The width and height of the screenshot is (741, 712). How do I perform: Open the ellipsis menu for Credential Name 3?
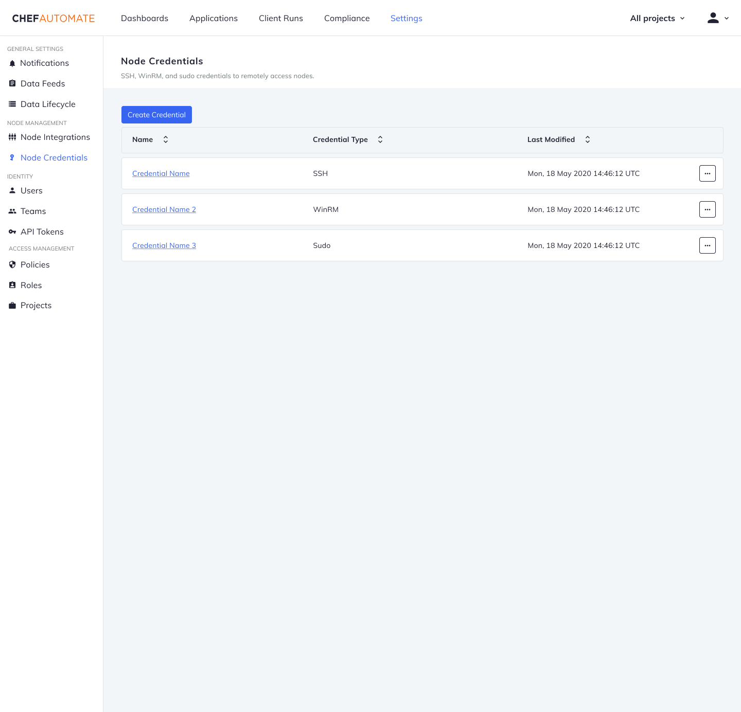tap(708, 245)
